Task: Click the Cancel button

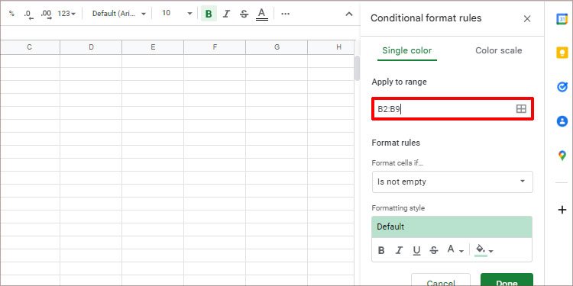Action: point(441,280)
